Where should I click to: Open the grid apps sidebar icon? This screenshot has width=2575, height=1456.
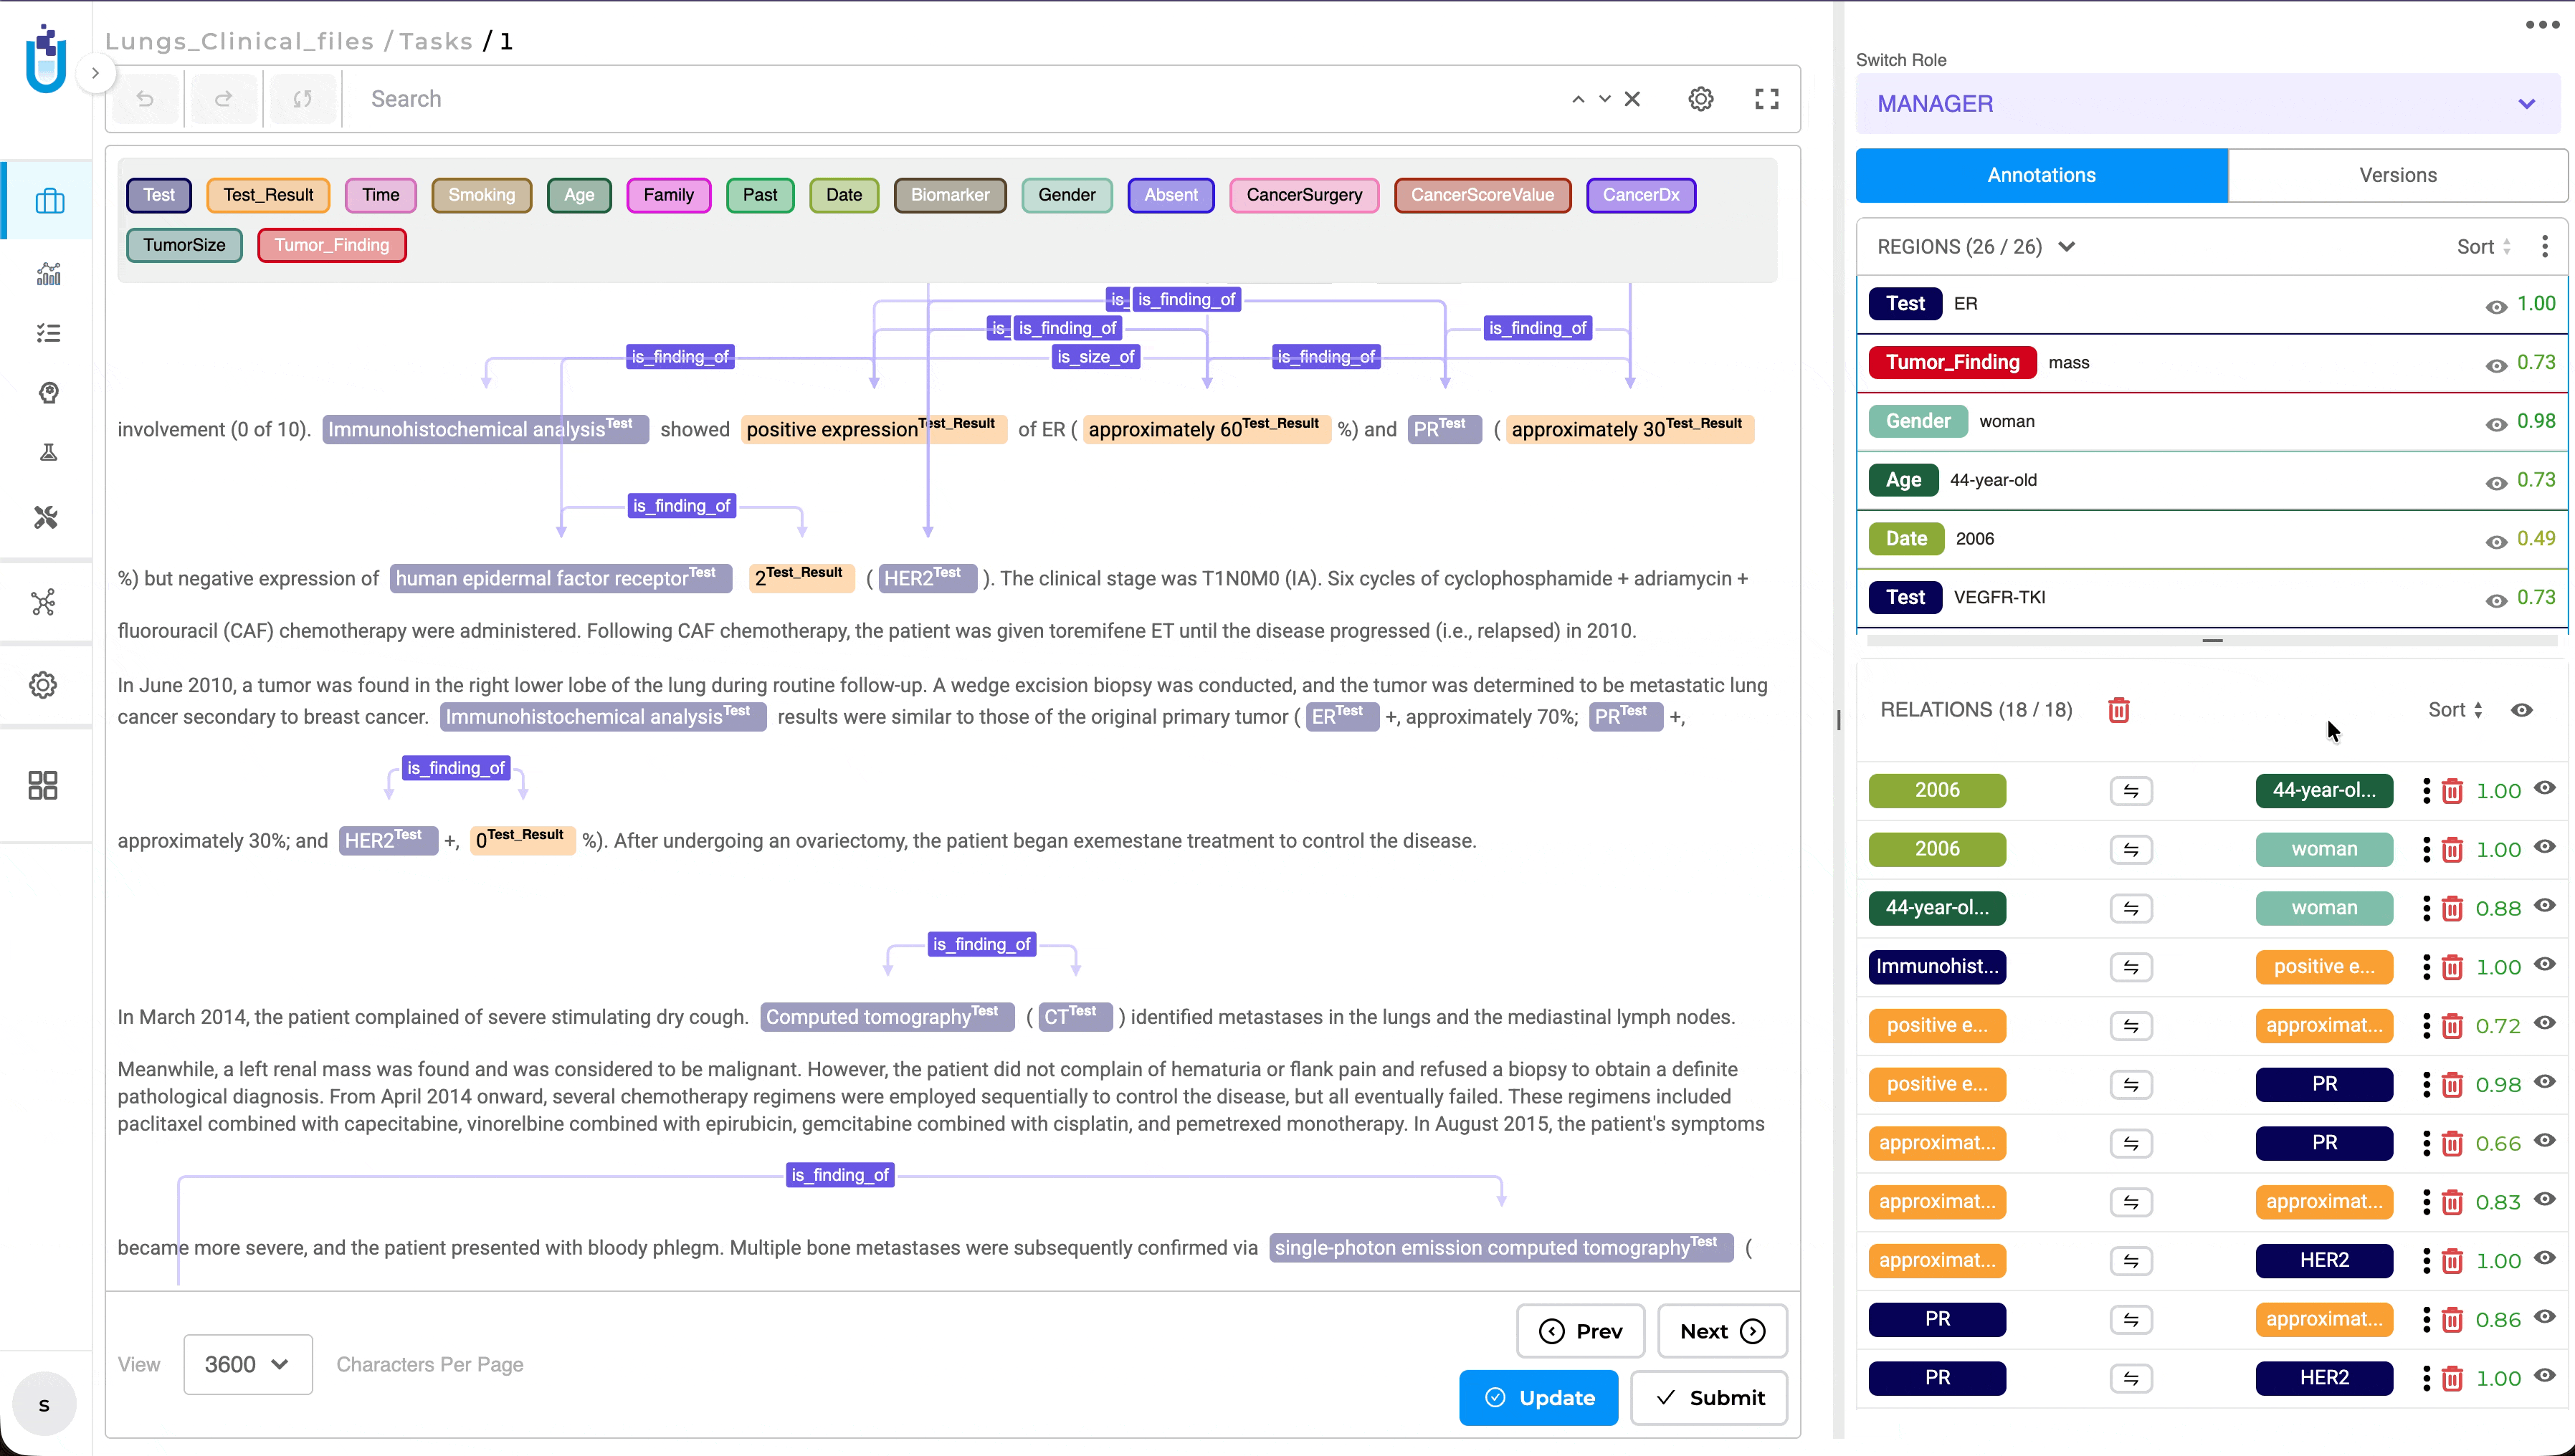point(43,785)
